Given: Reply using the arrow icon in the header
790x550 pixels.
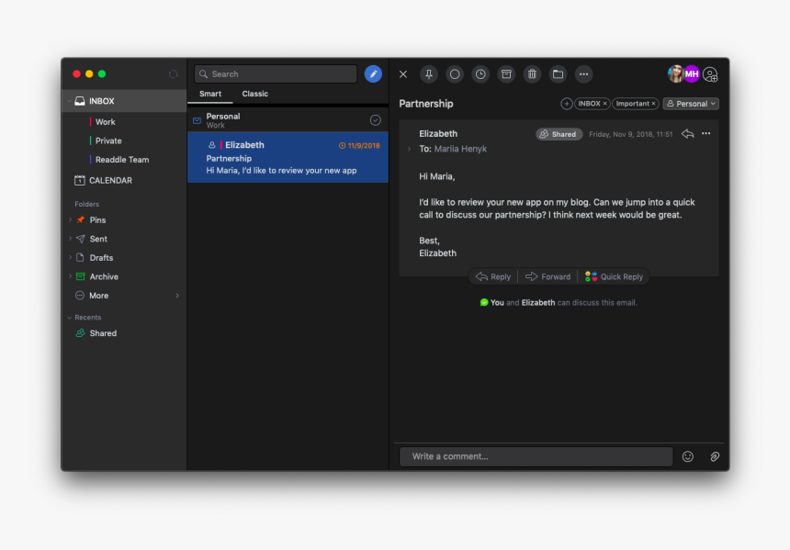Looking at the screenshot, I should coord(687,133).
